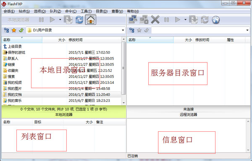The width and height of the screenshot is (252, 161).
Task: Click the 已注销 status bar text
Action: [132, 156]
